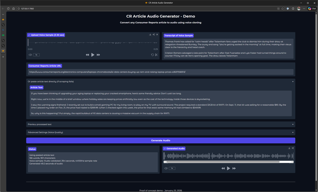This screenshot has width=318, height=192.
Task: Open the browser profile avatar
Action: (299, 8)
